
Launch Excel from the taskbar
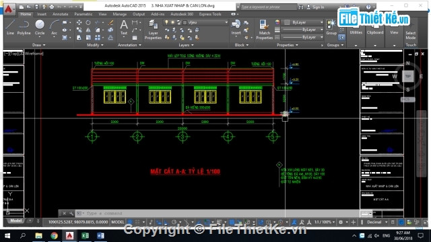point(86,236)
